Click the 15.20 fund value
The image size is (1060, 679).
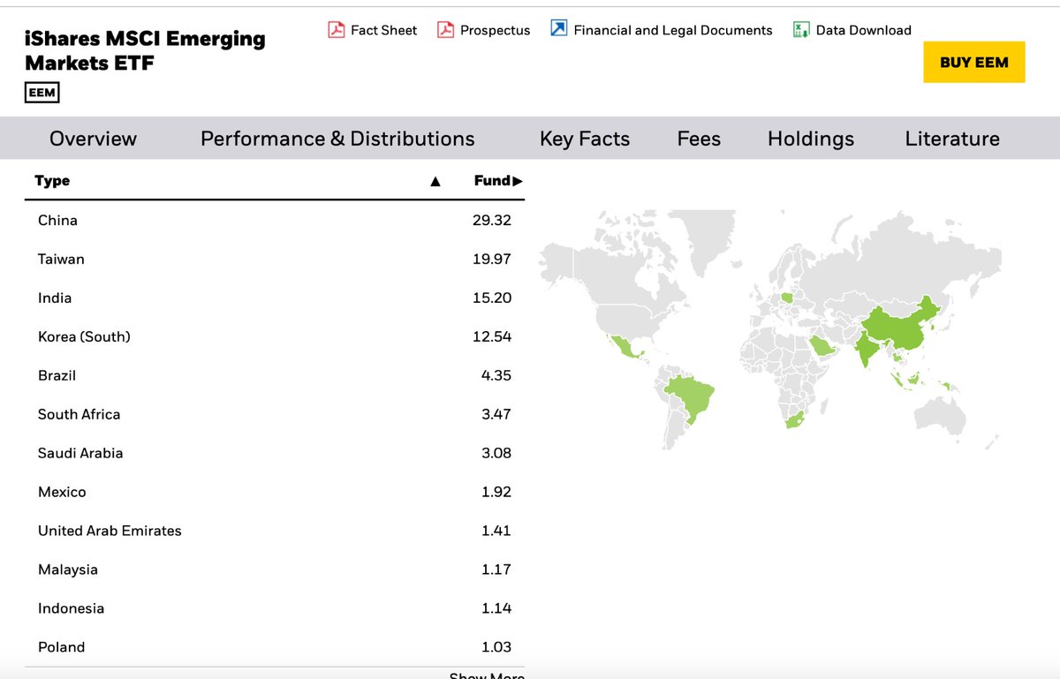[492, 298]
